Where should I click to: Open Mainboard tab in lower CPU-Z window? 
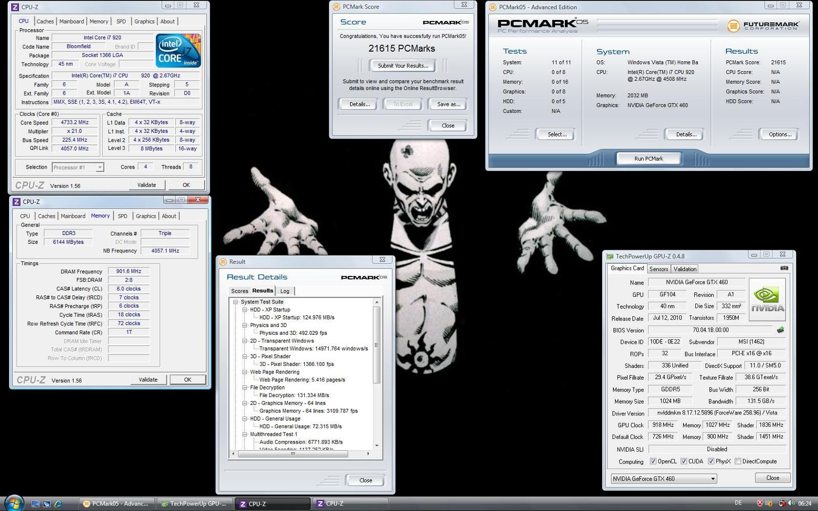click(73, 216)
